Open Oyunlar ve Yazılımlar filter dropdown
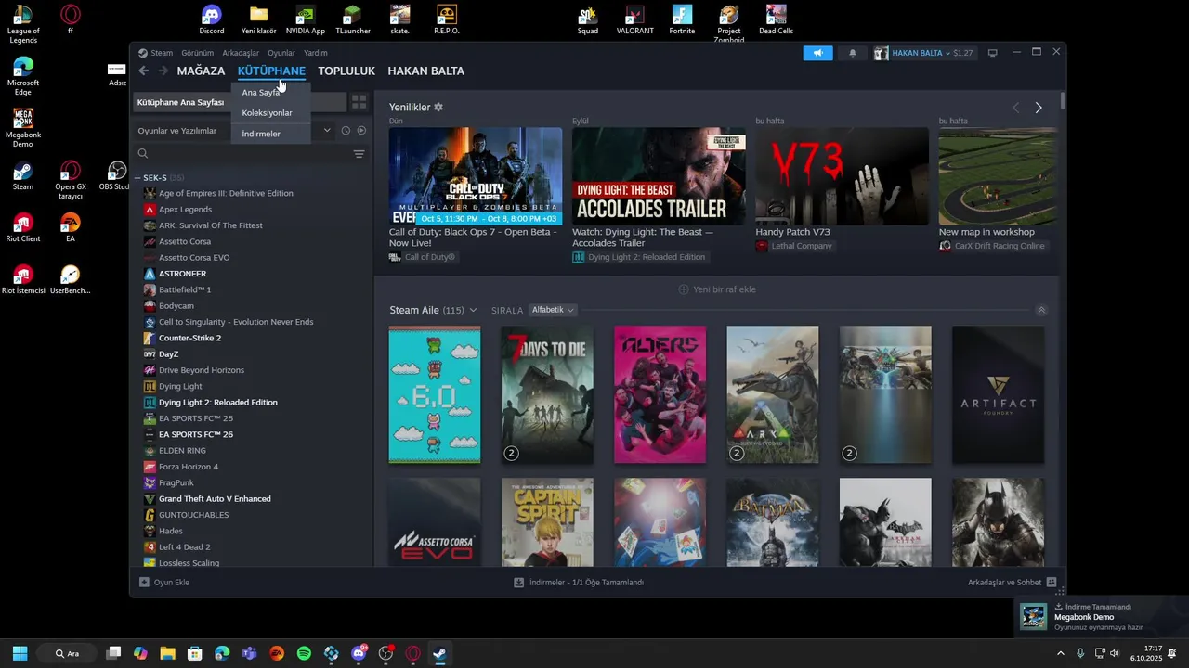Screen dimensions: 1189x668 (x=235, y=131)
